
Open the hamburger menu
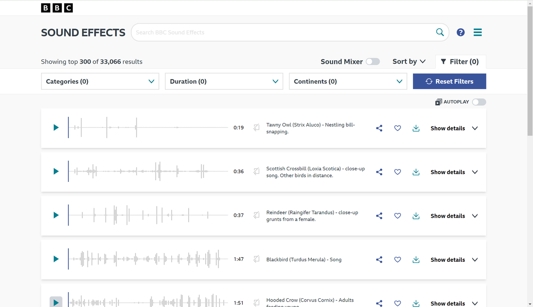click(x=477, y=32)
